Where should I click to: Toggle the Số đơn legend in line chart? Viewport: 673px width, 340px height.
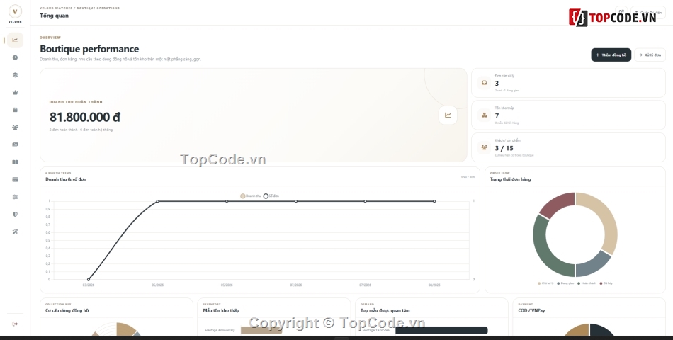tap(271, 195)
